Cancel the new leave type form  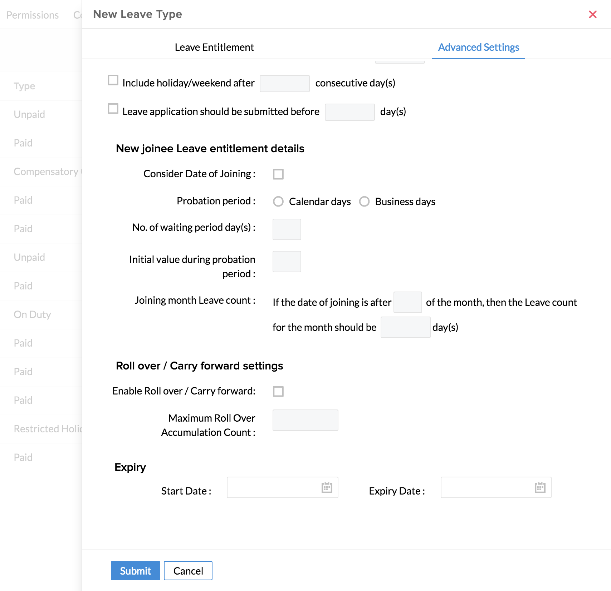188,571
